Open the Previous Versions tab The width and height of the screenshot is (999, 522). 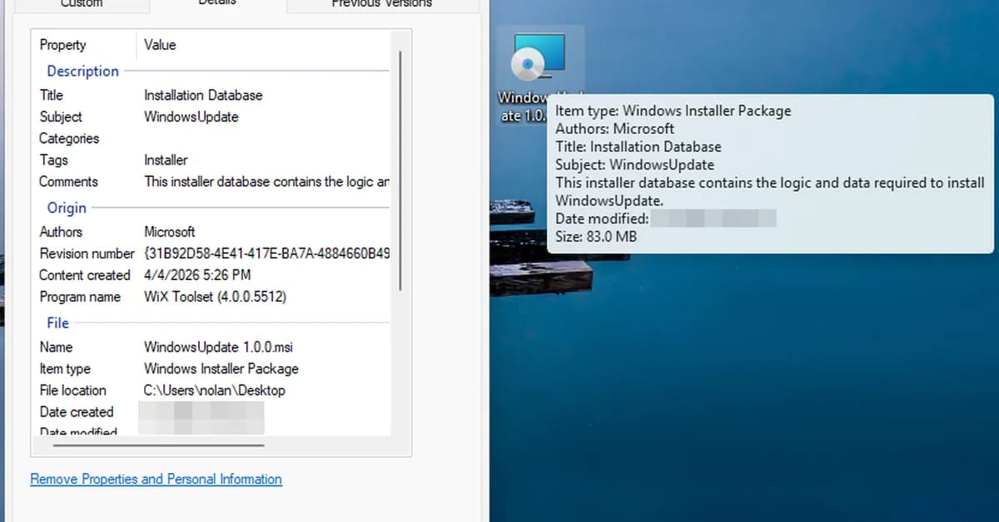click(382, 5)
